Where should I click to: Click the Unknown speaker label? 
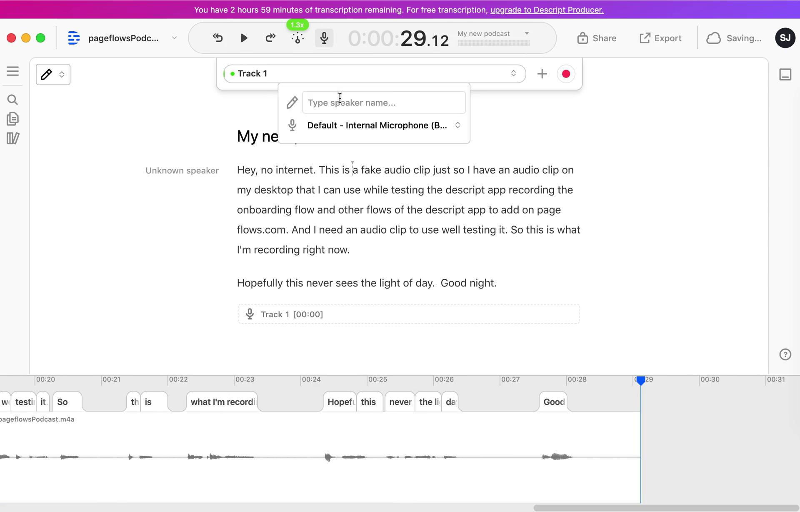[x=182, y=171]
